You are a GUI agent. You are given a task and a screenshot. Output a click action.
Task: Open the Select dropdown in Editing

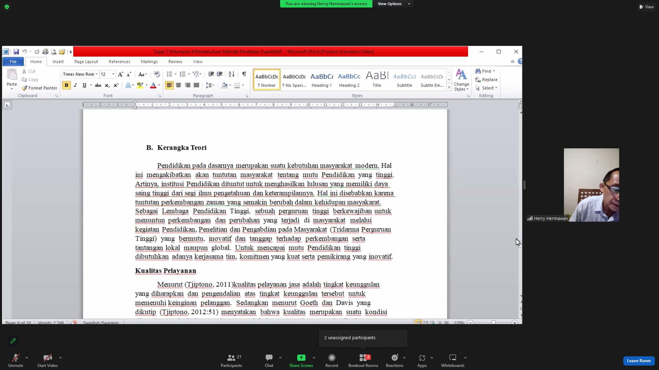[x=486, y=88]
